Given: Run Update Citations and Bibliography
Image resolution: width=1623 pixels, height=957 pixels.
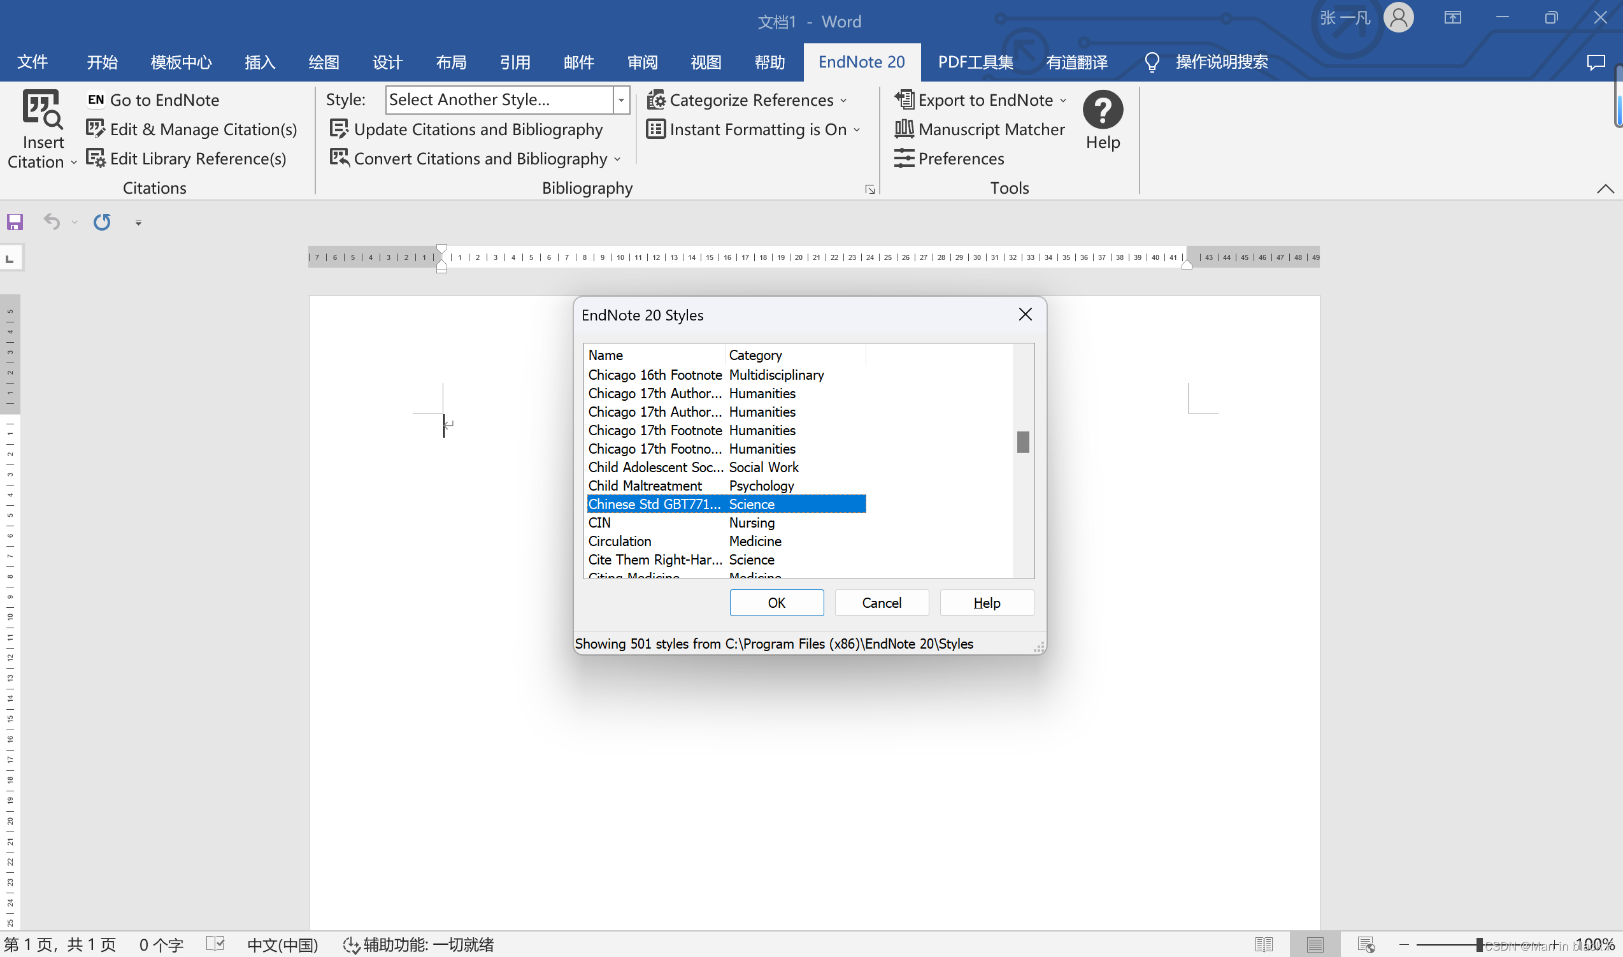Looking at the screenshot, I should 466,129.
